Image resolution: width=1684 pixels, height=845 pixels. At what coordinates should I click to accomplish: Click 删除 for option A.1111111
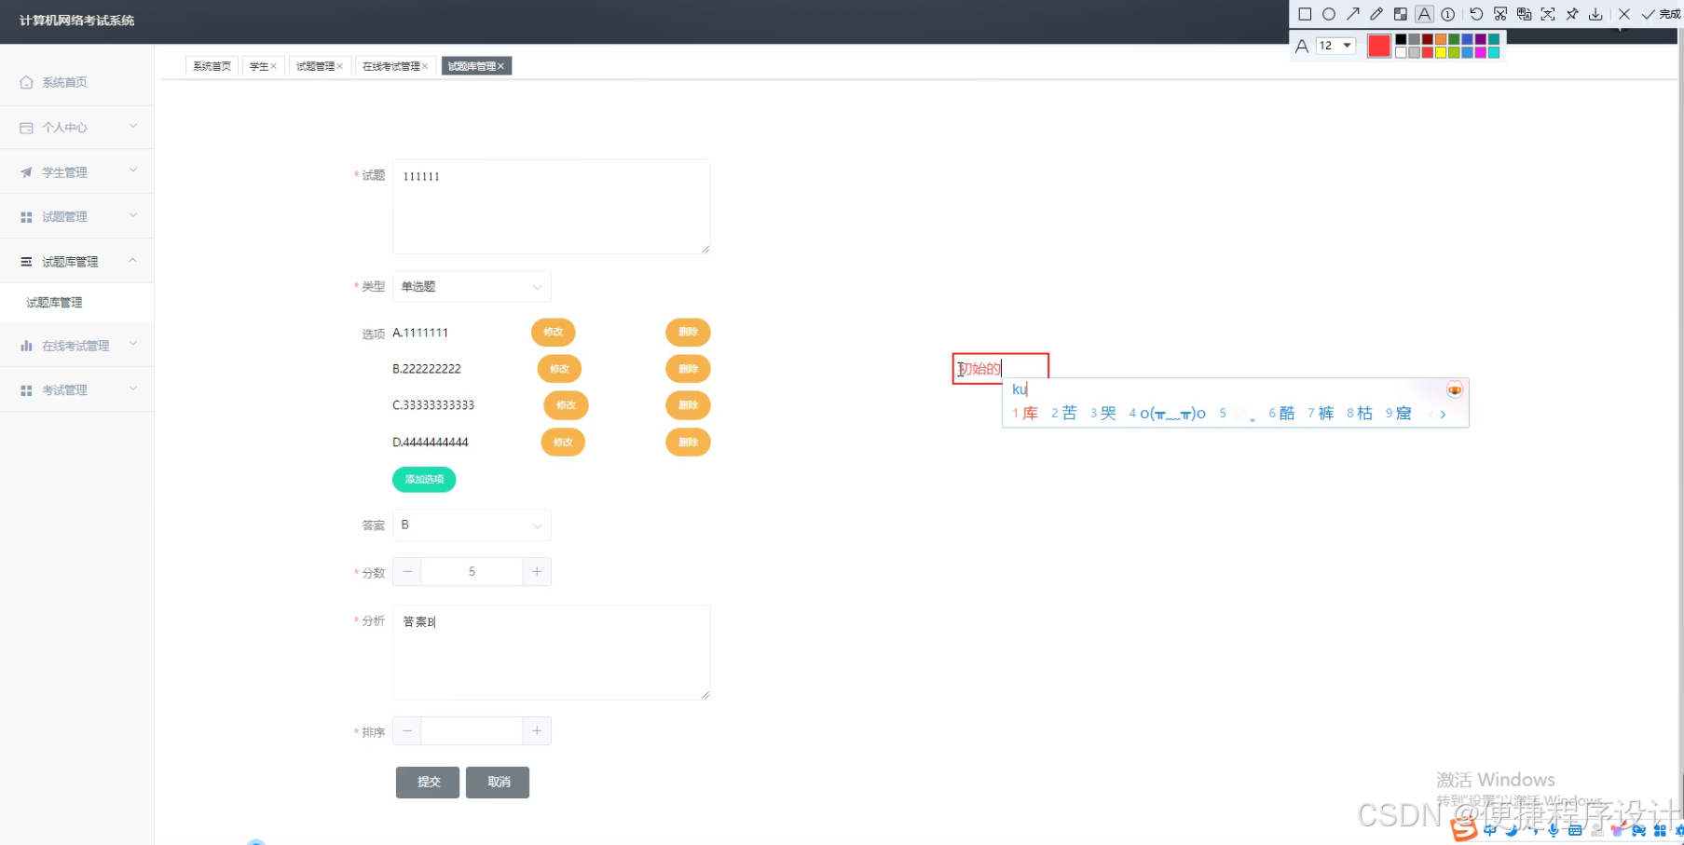pyautogui.click(x=688, y=333)
